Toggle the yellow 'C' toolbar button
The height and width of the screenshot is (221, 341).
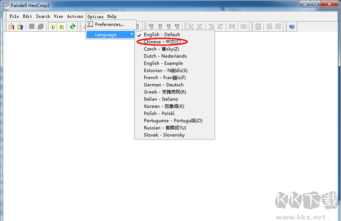pos(61,27)
